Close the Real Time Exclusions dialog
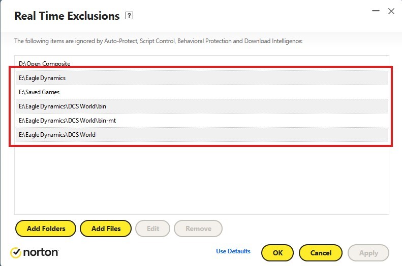 click(391, 11)
